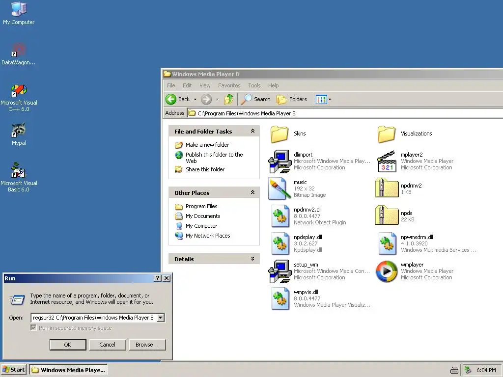Select the DataWagon desktop shortcut
This screenshot has height=377, width=503.
point(19,50)
